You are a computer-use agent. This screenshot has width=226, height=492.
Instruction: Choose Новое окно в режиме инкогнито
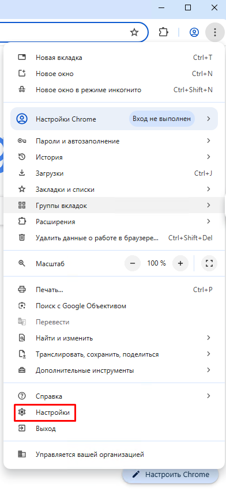click(114, 90)
